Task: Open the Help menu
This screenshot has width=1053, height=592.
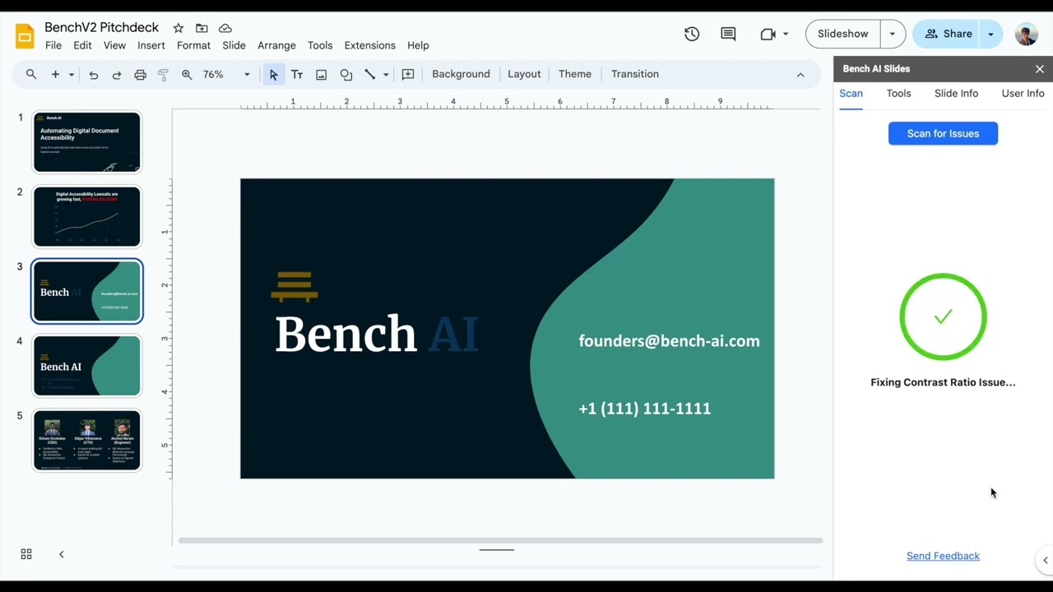Action: tap(418, 45)
